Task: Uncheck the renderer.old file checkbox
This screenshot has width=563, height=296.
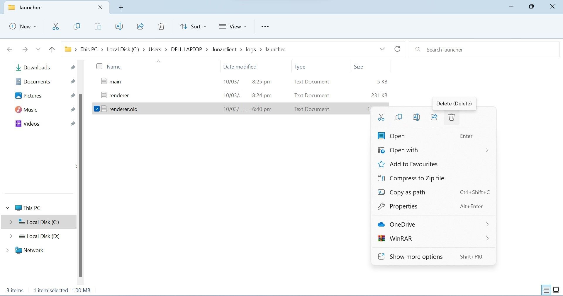Action: coord(97,109)
